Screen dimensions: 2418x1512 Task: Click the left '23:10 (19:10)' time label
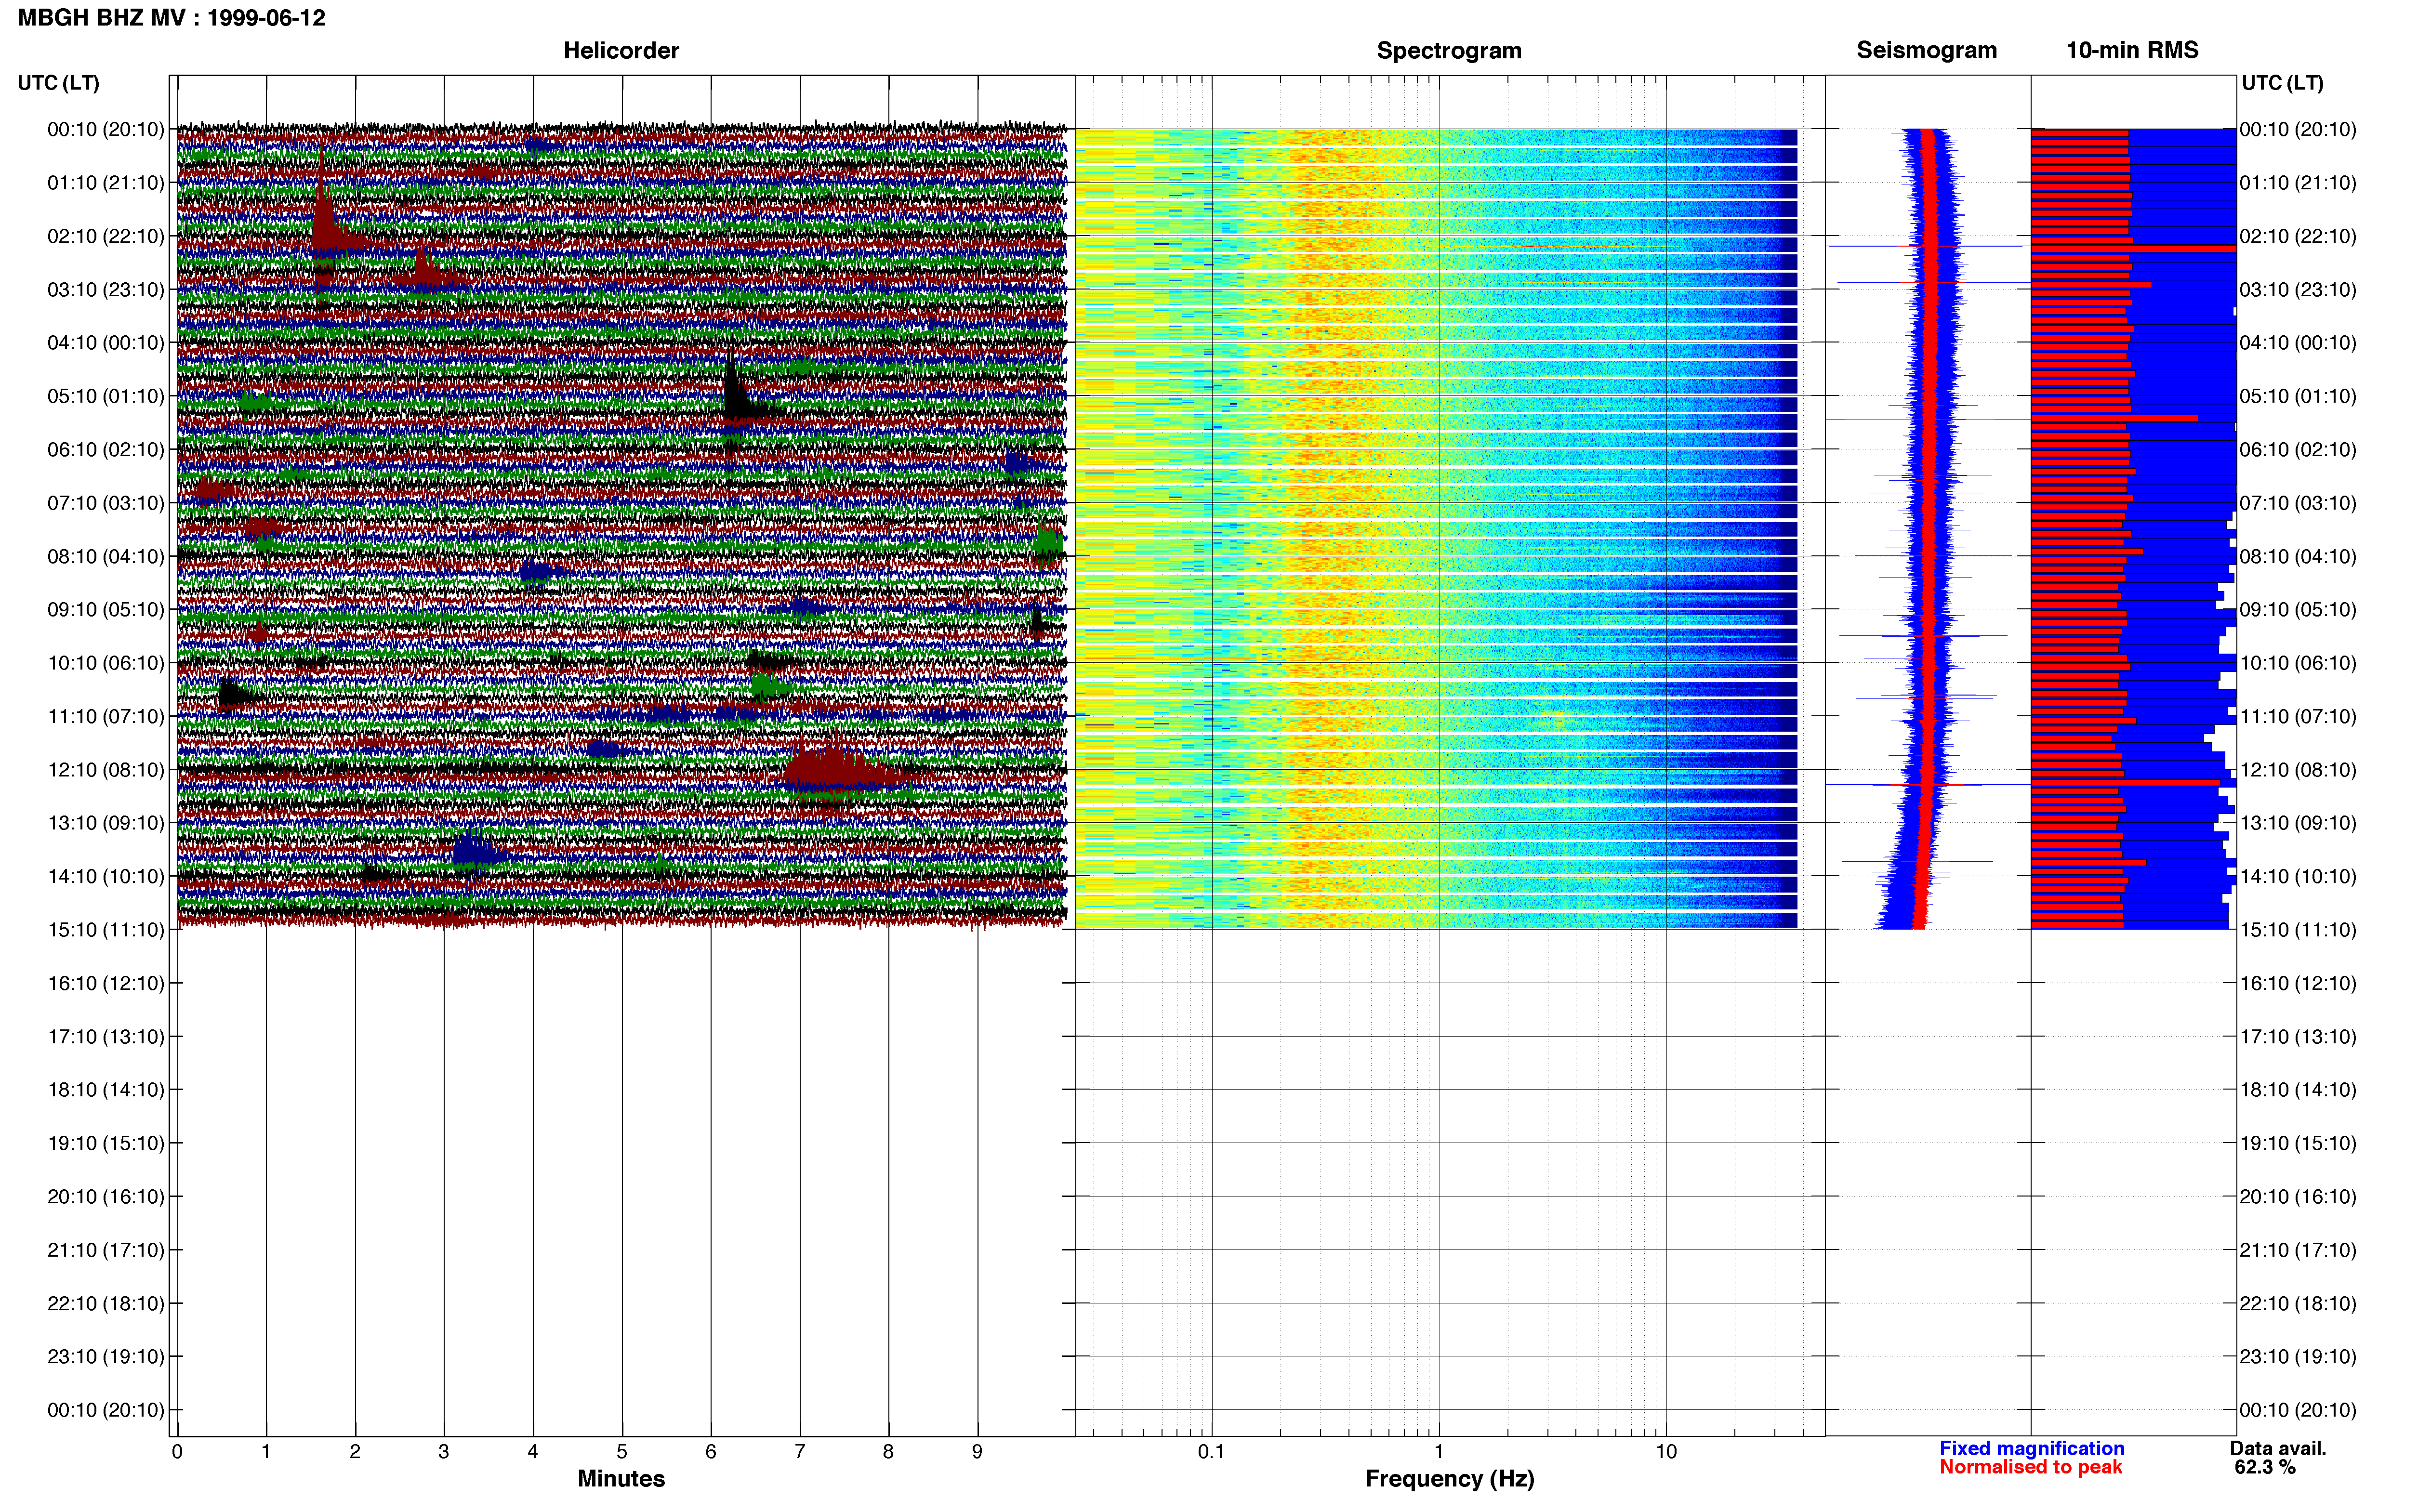[x=106, y=1357]
